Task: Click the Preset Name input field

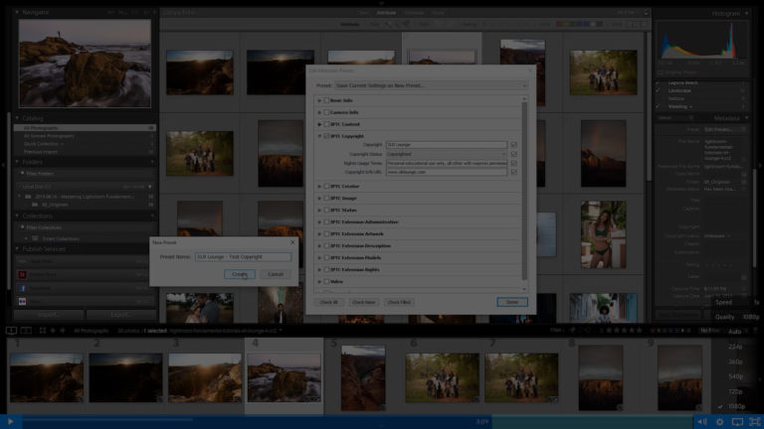Action: point(243,257)
